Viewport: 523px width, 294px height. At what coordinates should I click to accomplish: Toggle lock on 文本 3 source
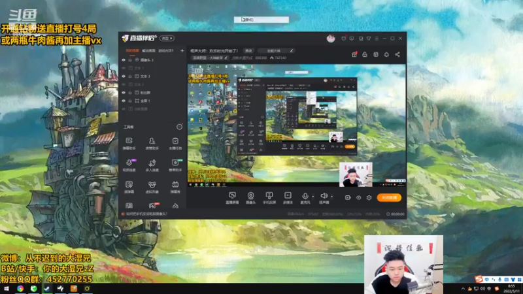[x=130, y=76]
